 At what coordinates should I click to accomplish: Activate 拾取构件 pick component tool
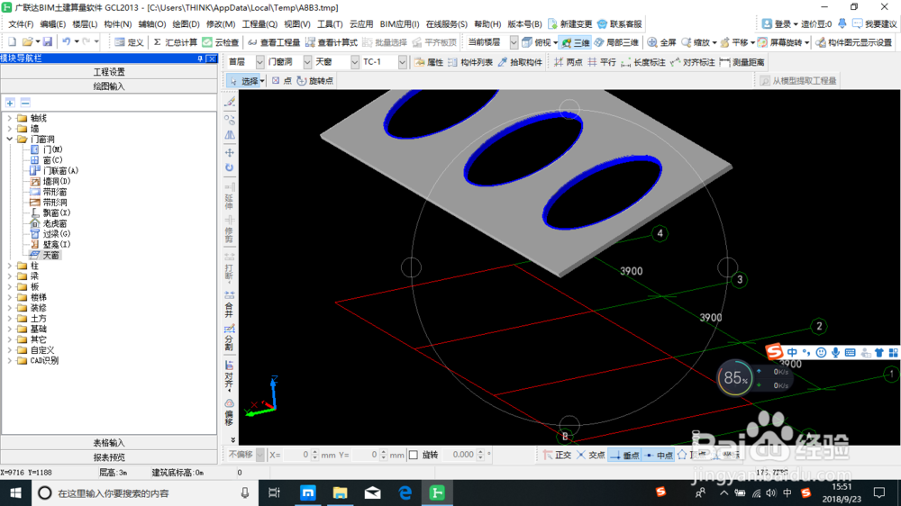point(520,62)
